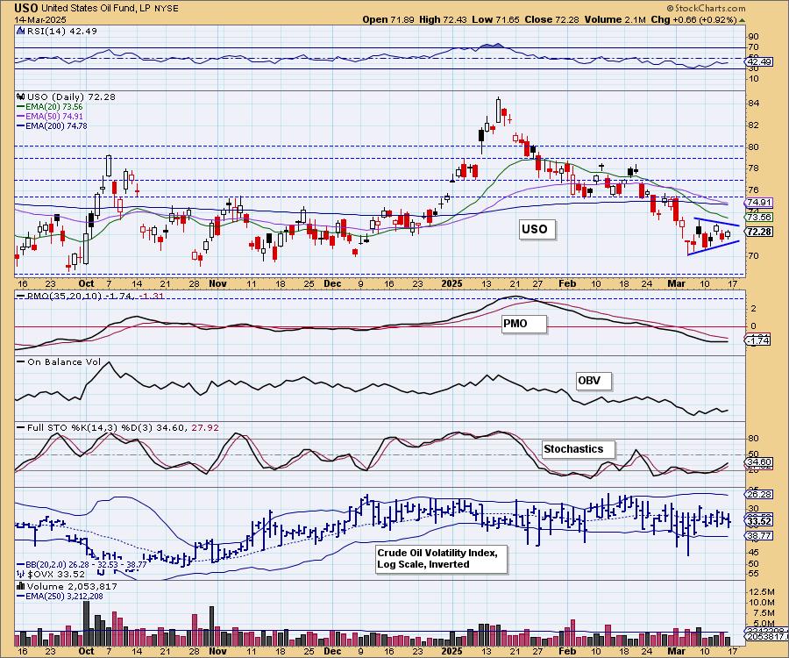The image size is (789, 658).
Task: Click the Mar label on price chart axis
Action: pyautogui.click(x=676, y=283)
